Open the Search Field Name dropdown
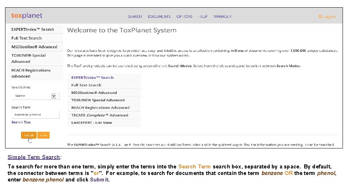 pyautogui.click(x=35, y=96)
